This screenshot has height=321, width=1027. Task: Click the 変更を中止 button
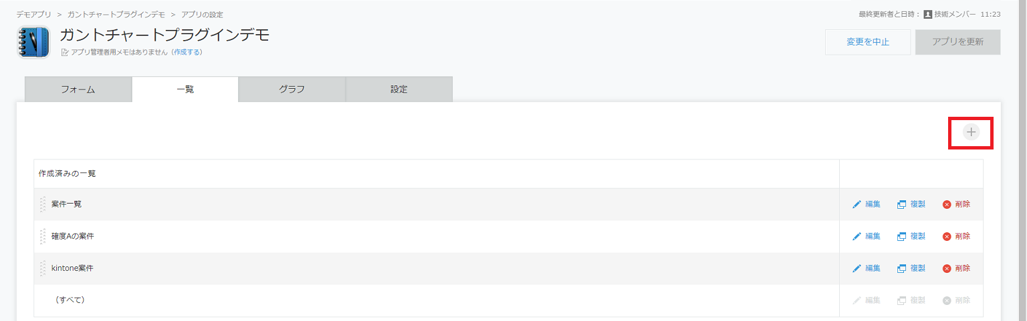click(868, 42)
